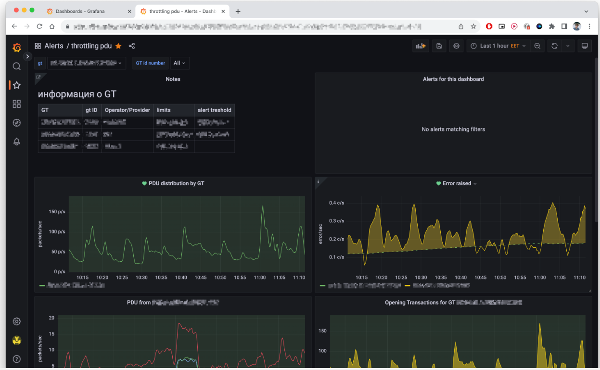The width and height of the screenshot is (600, 370).
Task: Expand the GT id number All dropdown
Action: point(179,63)
